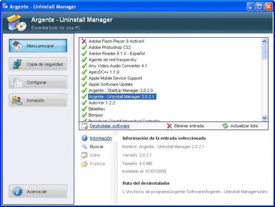Switch to the Información tab
275x207 pixels.
point(101,138)
